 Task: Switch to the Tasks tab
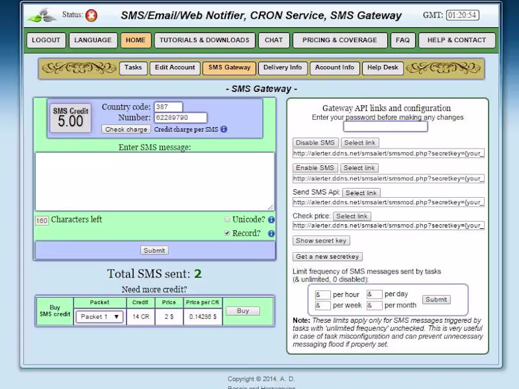pos(133,68)
